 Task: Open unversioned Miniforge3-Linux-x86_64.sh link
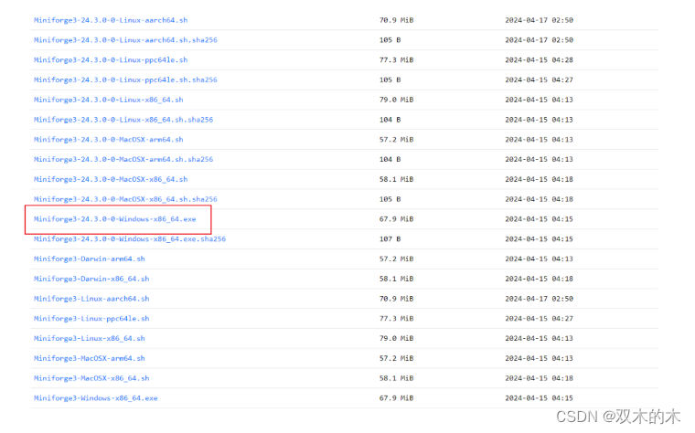pyautogui.click(x=89, y=339)
